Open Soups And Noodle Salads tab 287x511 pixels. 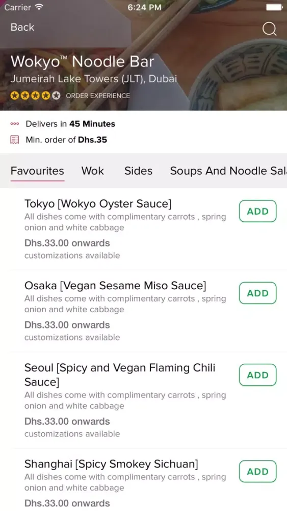click(x=228, y=171)
